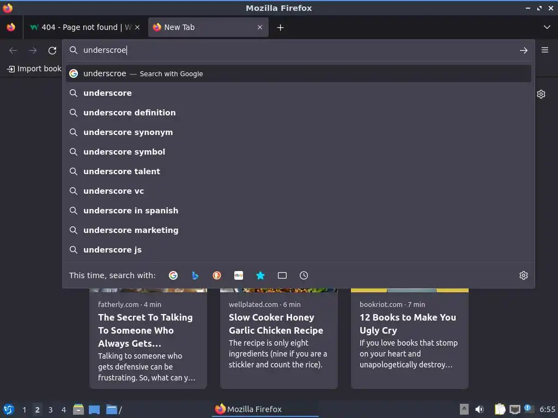Select 'underscore talent' suggestion
Viewport: 558px width, 418px height.
(x=298, y=171)
